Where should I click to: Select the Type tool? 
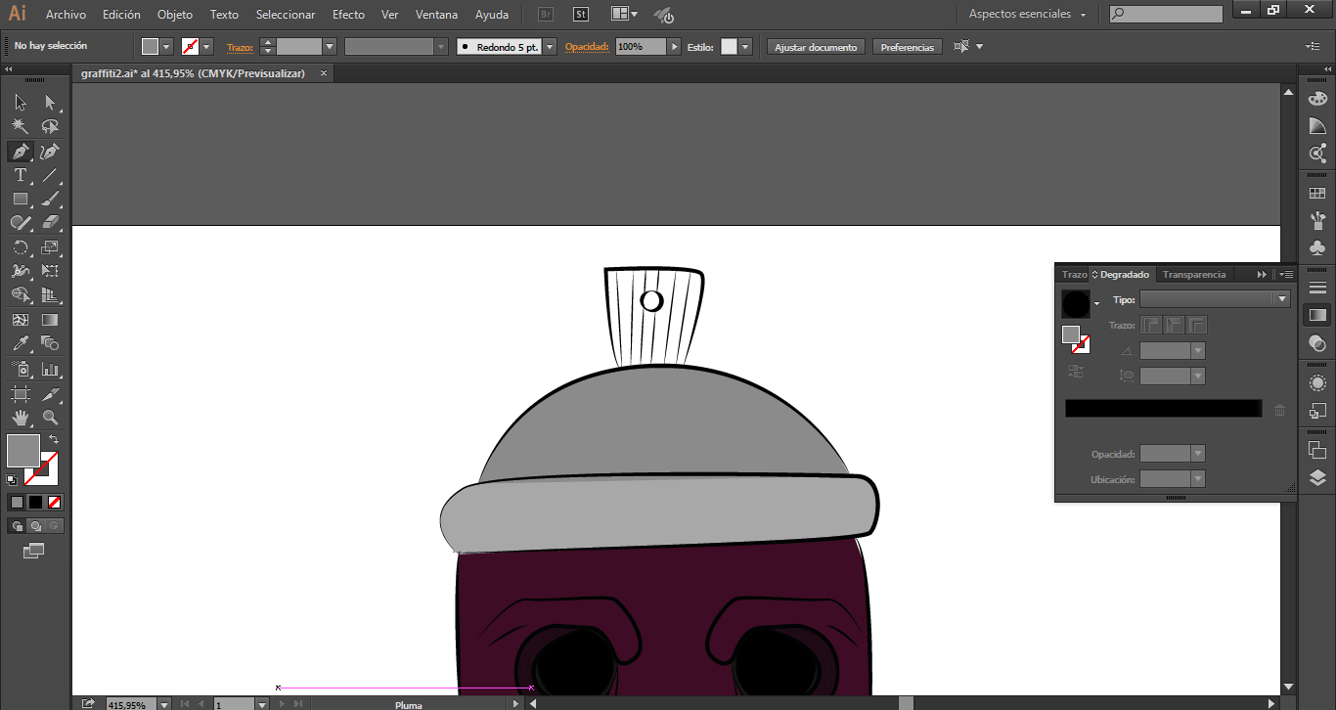pos(20,175)
